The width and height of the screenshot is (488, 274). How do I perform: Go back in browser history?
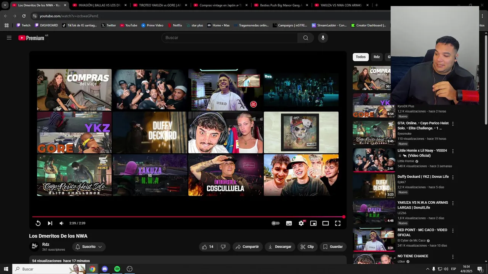tap(5, 16)
